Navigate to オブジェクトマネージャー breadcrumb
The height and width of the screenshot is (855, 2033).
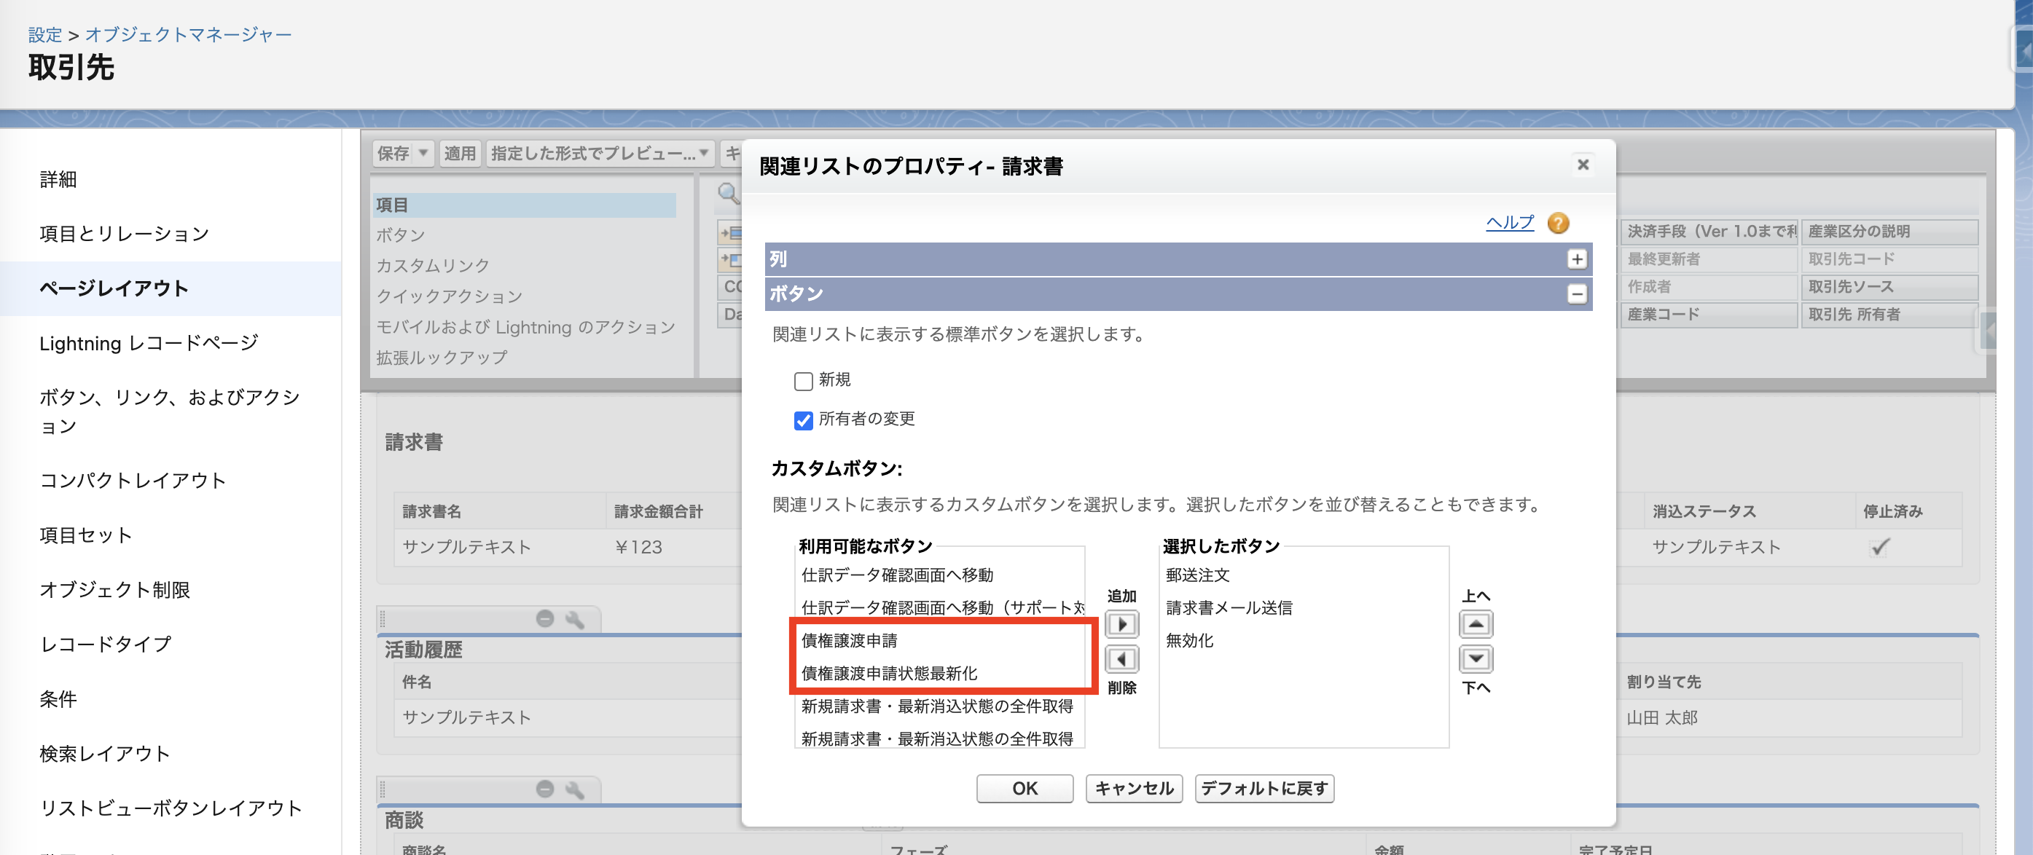(x=187, y=34)
